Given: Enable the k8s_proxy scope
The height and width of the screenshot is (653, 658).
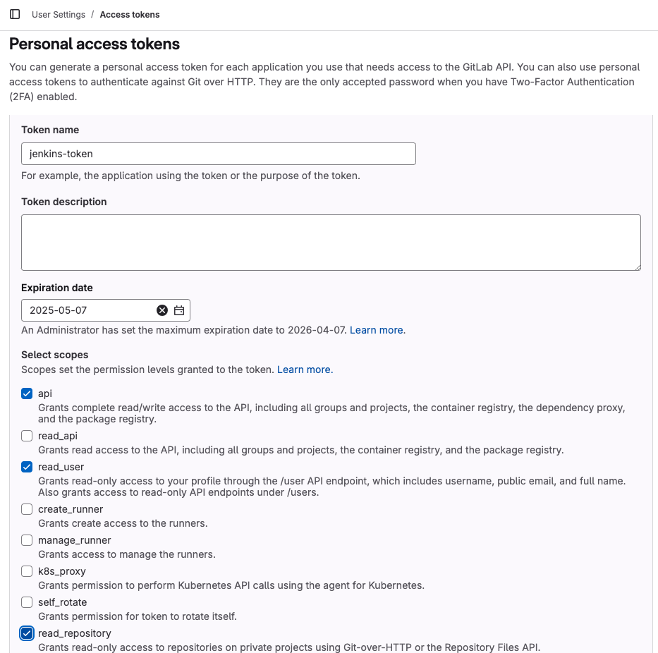Looking at the screenshot, I should (27, 571).
